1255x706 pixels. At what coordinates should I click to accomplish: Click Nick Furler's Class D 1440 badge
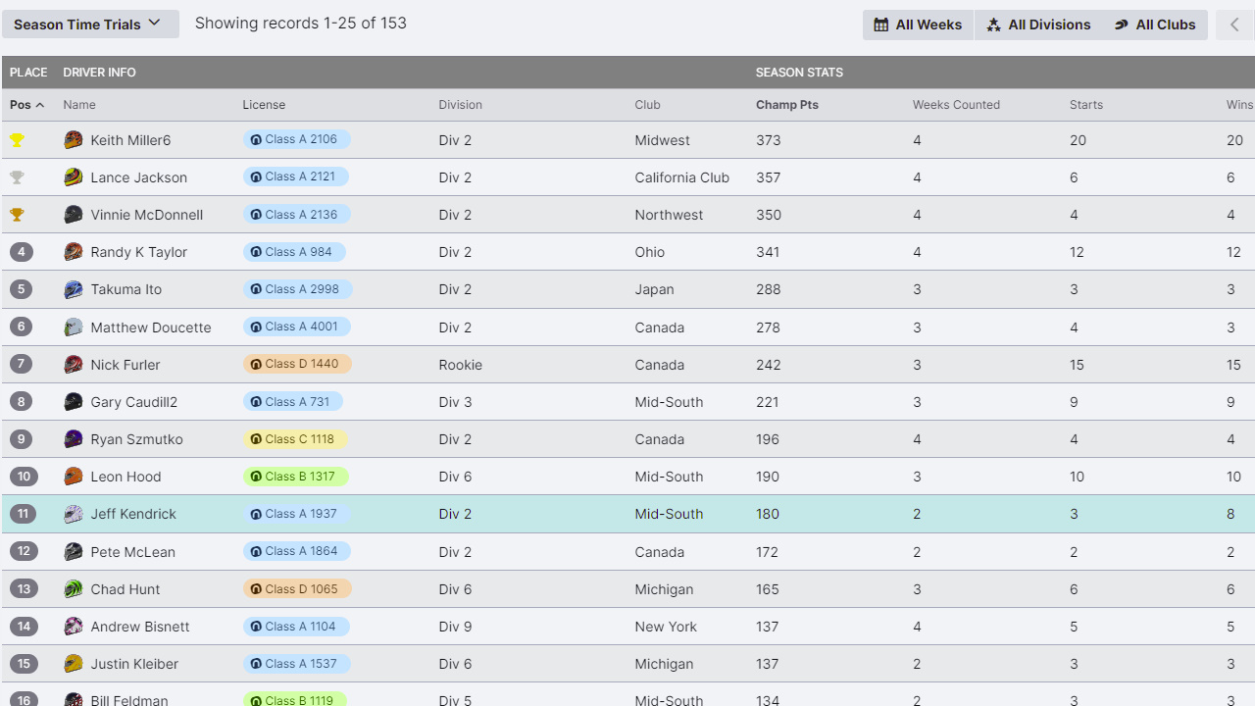pos(297,364)
